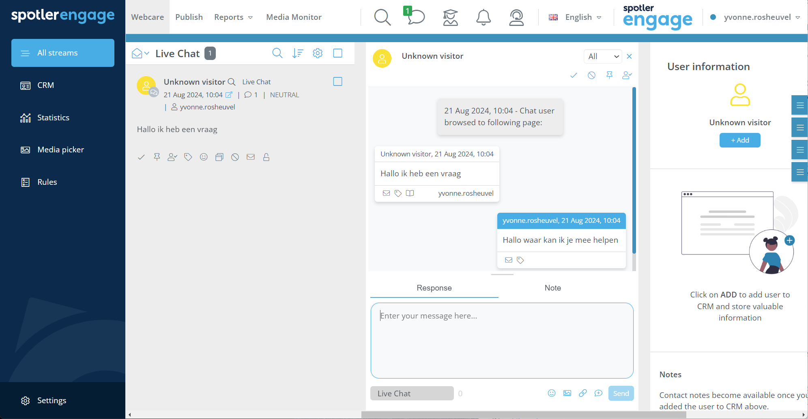This screenshot has width=808, height=419.
Task: Open the Live Chat channel selector
Action: click(412, 393)
